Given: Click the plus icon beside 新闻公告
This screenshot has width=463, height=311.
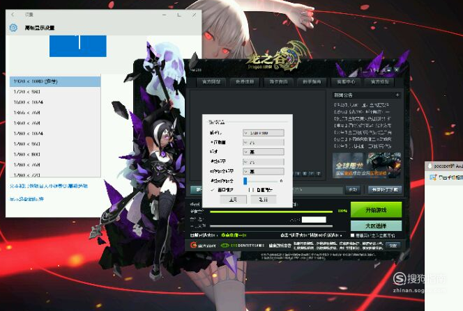Looking at the screenshot, I should 397,95.
